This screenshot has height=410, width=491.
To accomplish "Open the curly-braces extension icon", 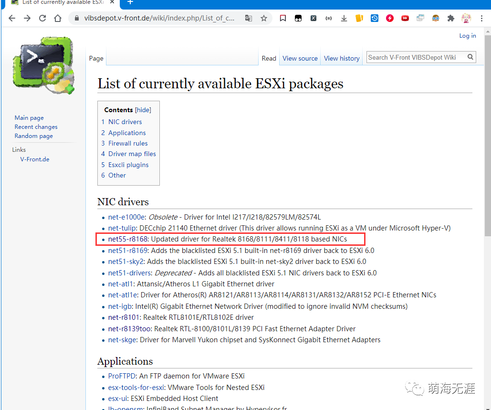I will [328, 18].
